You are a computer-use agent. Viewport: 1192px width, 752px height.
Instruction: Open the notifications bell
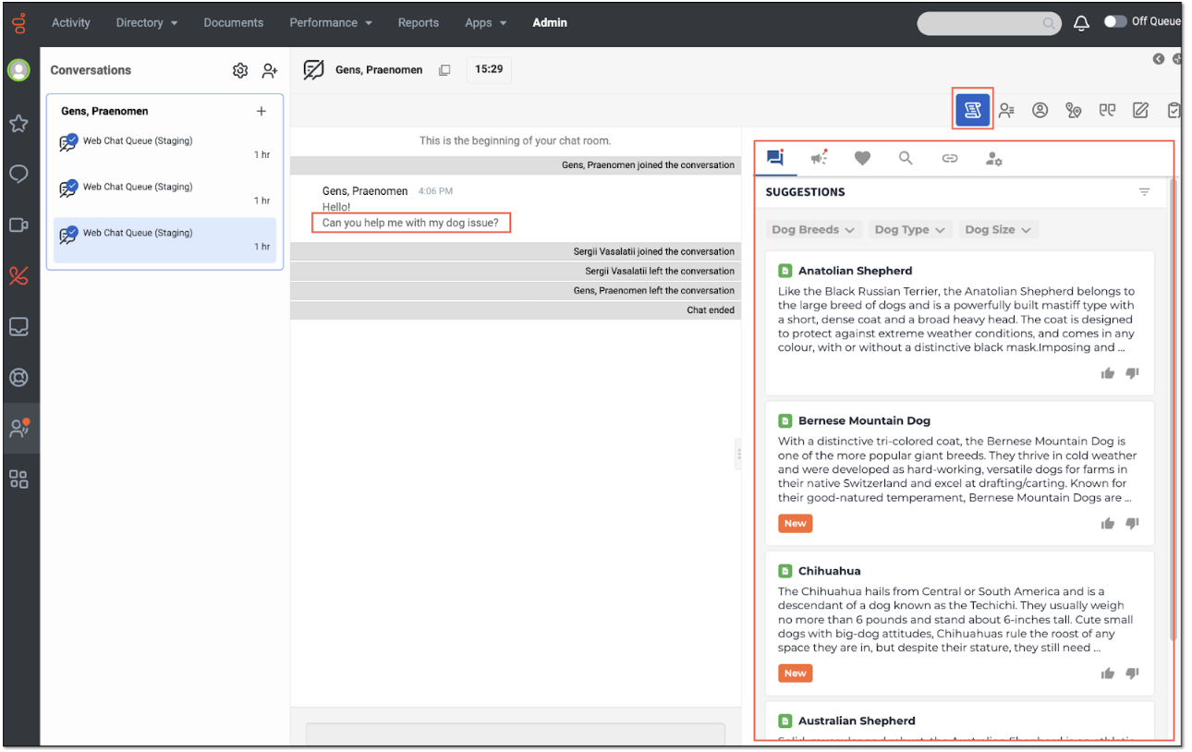coord(1081,23)
